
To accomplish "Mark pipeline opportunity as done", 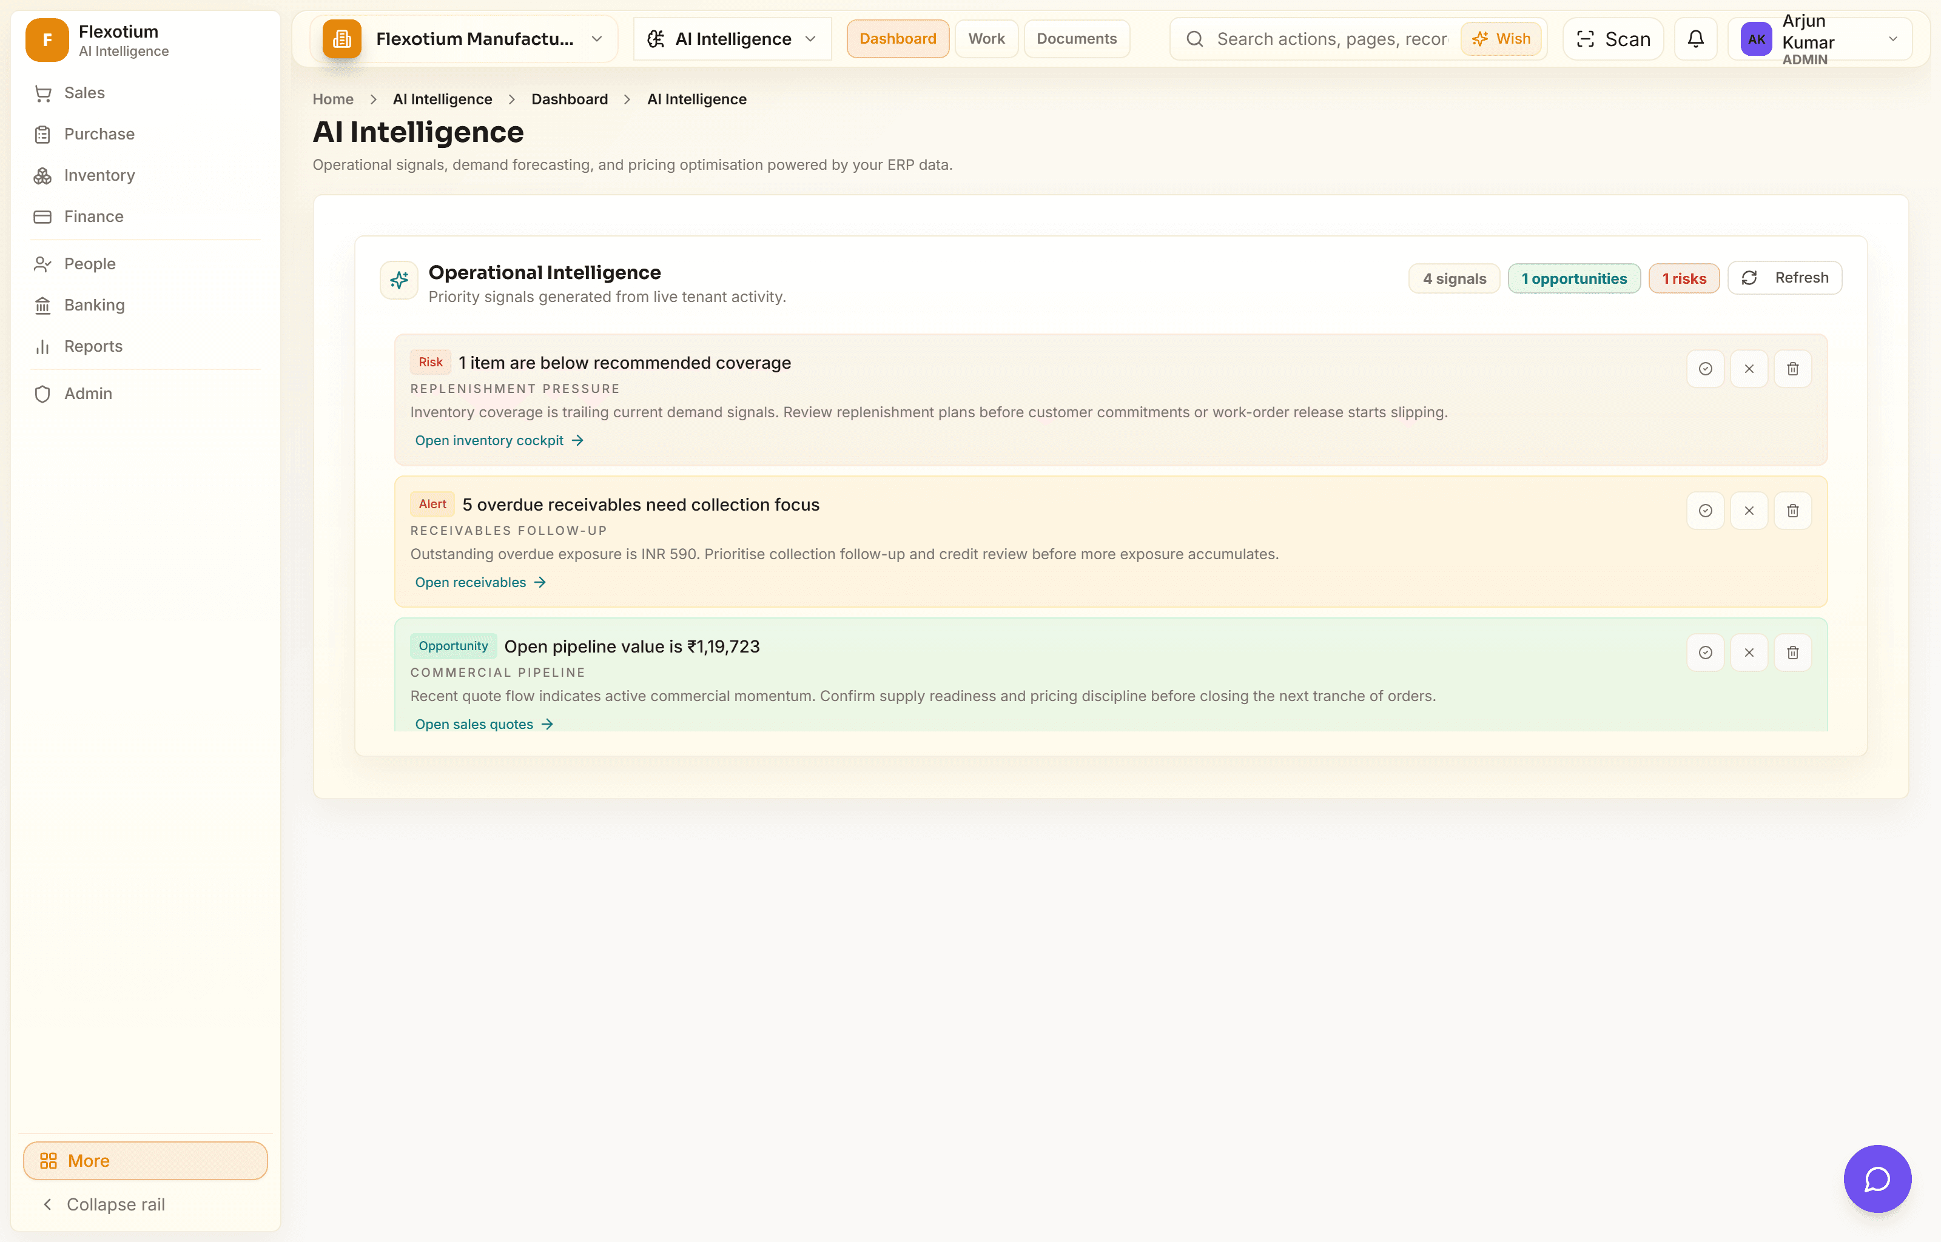I will pos(1706,653).
